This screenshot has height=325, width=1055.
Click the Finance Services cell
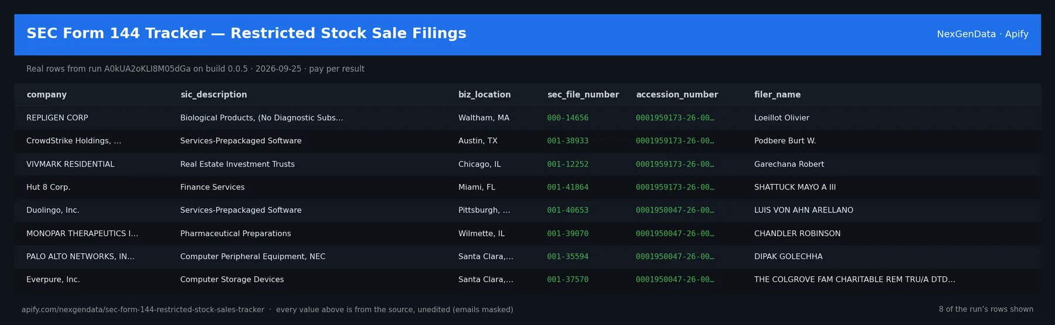212,187
